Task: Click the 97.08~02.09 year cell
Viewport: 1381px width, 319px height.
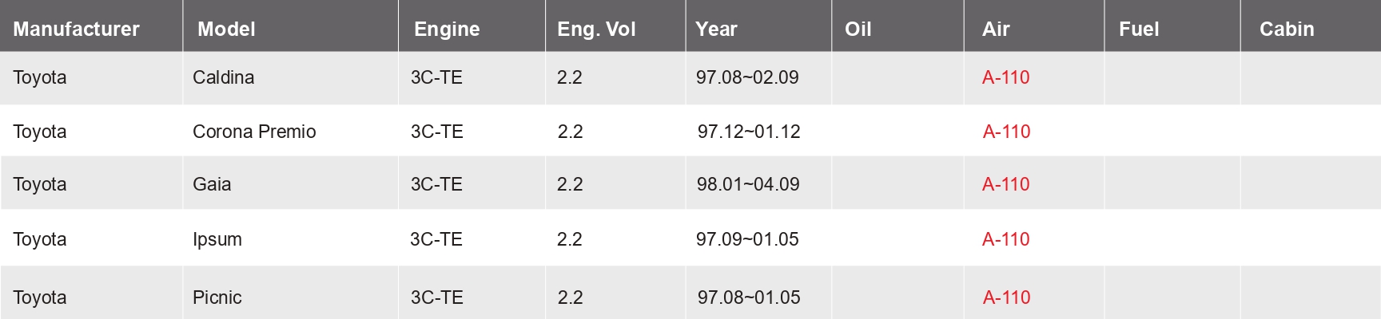Action: pyautogui.click(x=747, y=77)
